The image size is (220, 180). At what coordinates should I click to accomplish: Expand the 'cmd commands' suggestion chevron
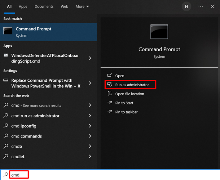[90, 136]
